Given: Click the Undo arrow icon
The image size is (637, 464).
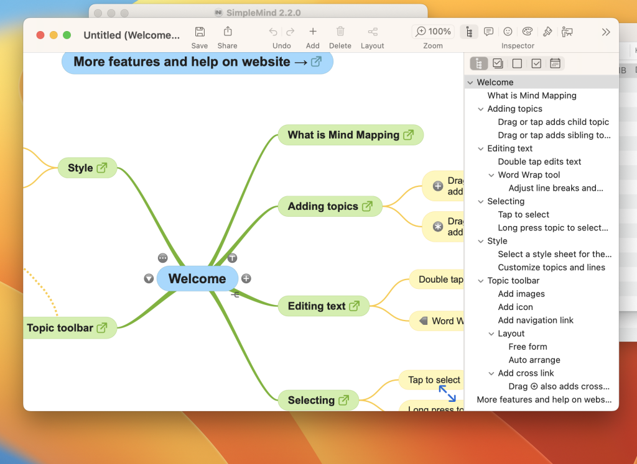Looking at the screenshot, I should pyautogui.click(x=274, y=32).
